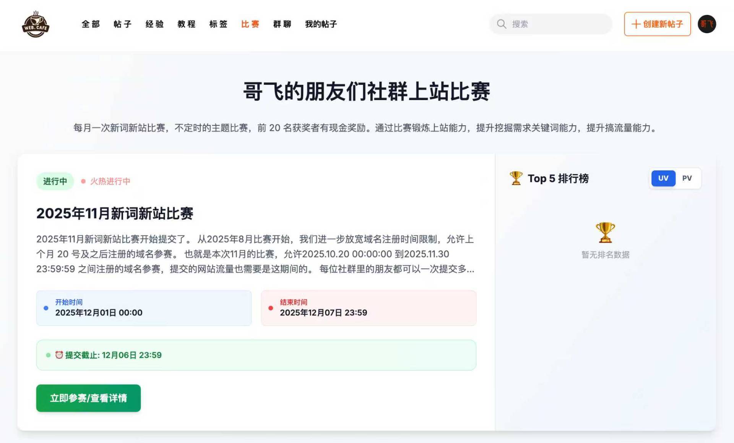
Task: Open the 标签 nav item
Action: tap(218, 24)
